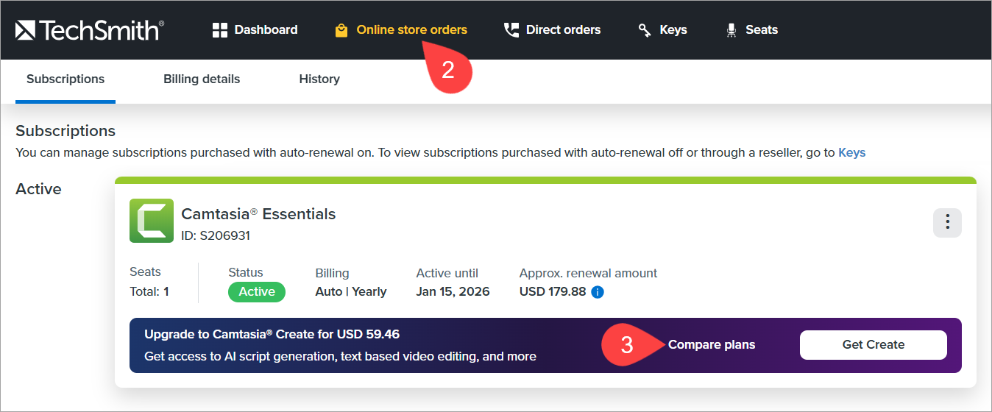Click the TechSmith logo

90,30
